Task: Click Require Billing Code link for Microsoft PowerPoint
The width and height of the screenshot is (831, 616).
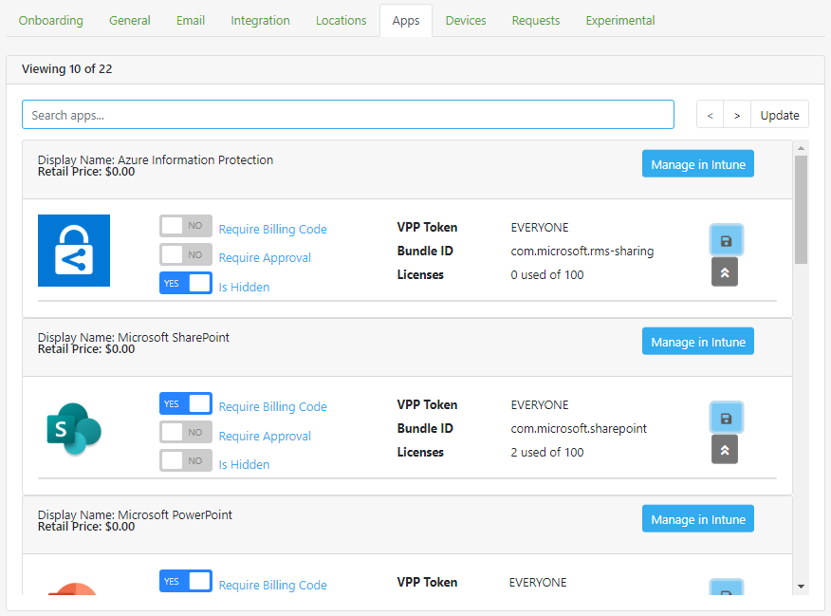Action: coord(273,585)
